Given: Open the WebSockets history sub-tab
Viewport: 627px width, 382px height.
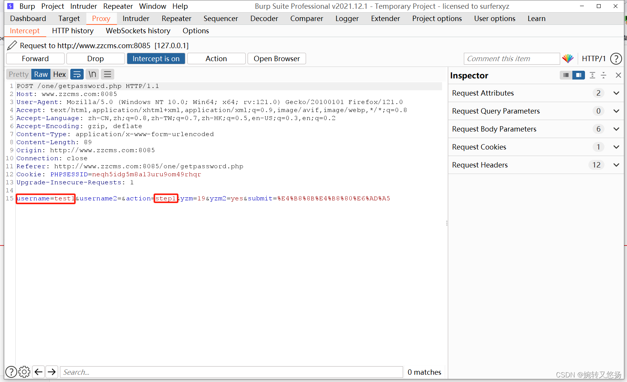Looking at the screenshot, I should [x=138, y=31].
